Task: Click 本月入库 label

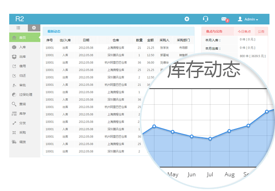Action: (x=213, y=40)
